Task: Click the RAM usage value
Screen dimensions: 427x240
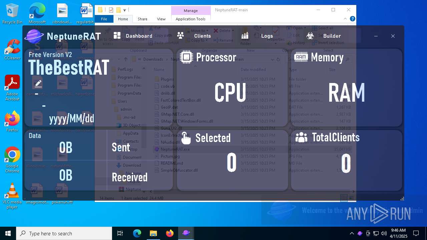Action: (347, 93)
